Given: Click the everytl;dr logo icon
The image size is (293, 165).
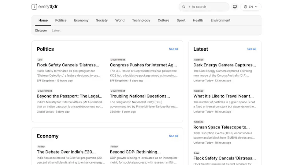Looking at the screenshot, I should [34, 7].
